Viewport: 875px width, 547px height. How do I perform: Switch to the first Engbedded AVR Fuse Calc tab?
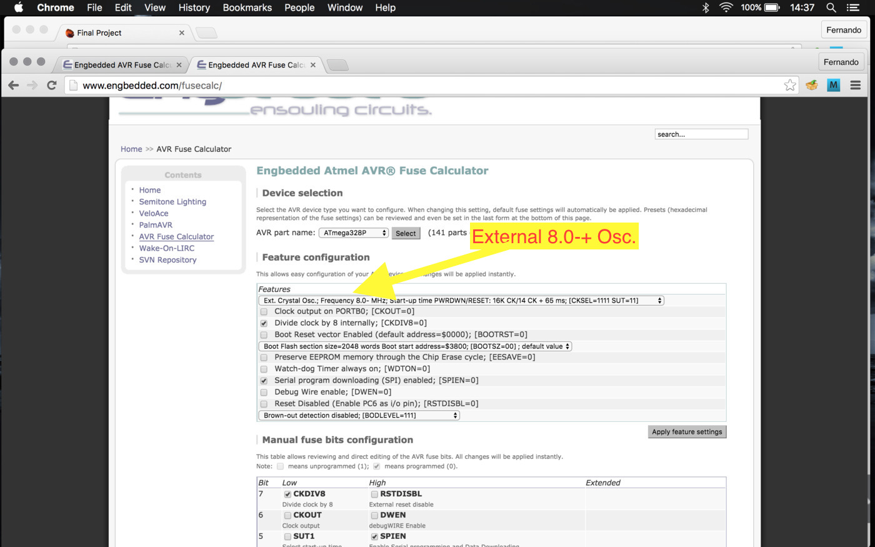pyautogui.click(x=122, y=65)
